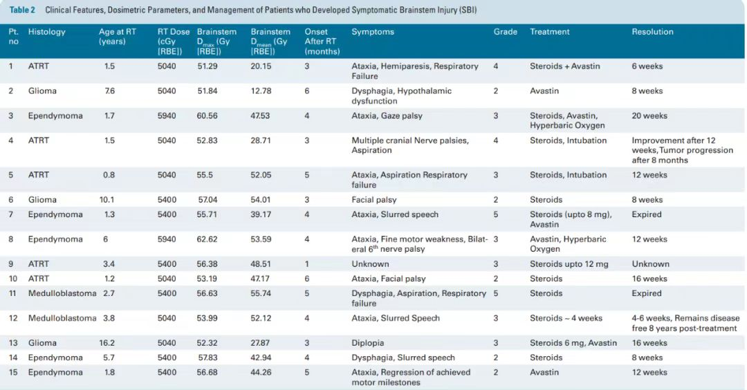
Task: Select 'Ataxia, Gaze palsy' symptoms cell
Action: click(387, 115)
